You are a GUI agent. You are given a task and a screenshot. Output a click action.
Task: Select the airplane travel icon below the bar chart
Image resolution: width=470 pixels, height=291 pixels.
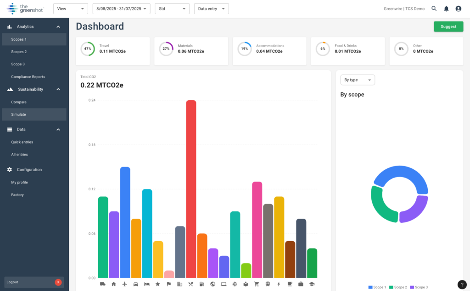click(x=124, y=284)
